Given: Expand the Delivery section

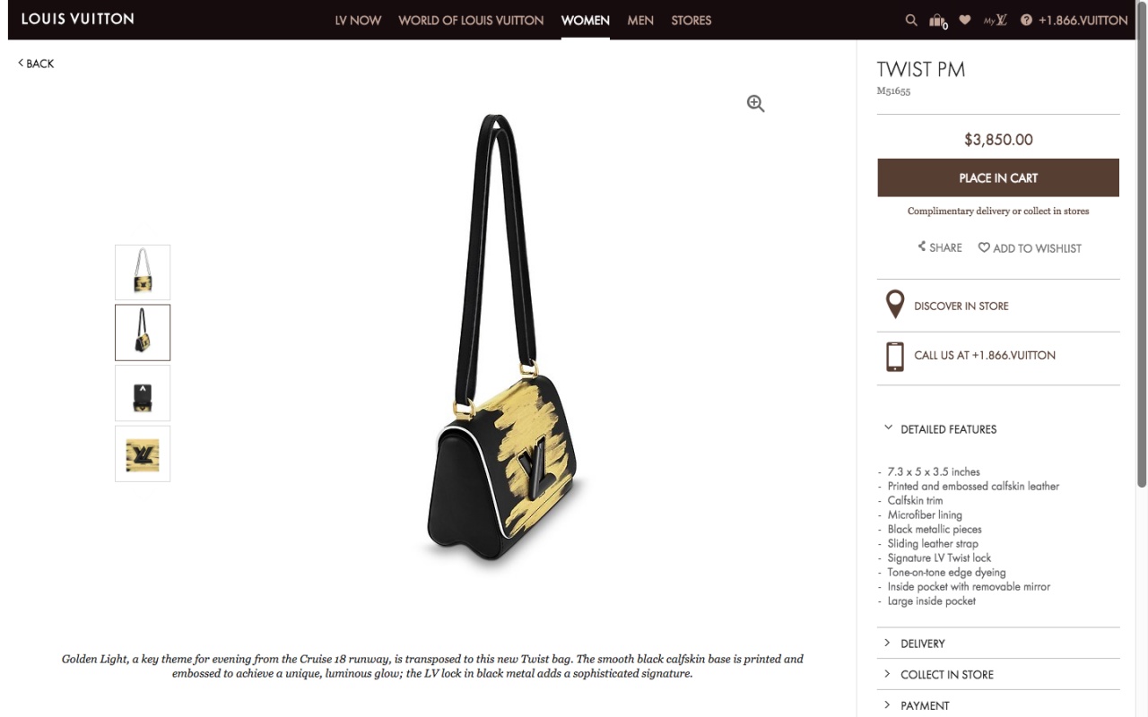Looking at the screenshot, I should 998,644.
